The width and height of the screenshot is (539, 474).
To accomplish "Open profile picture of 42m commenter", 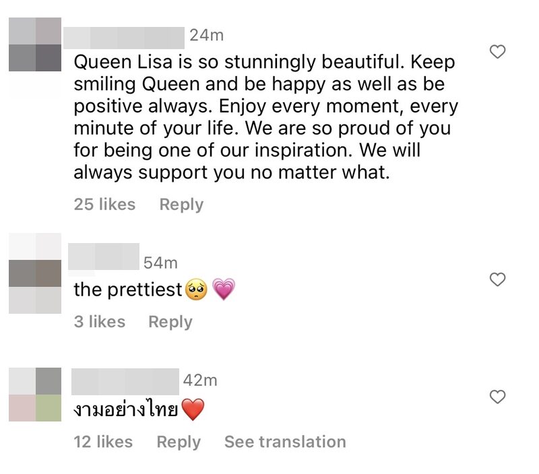I will [35, 394].
